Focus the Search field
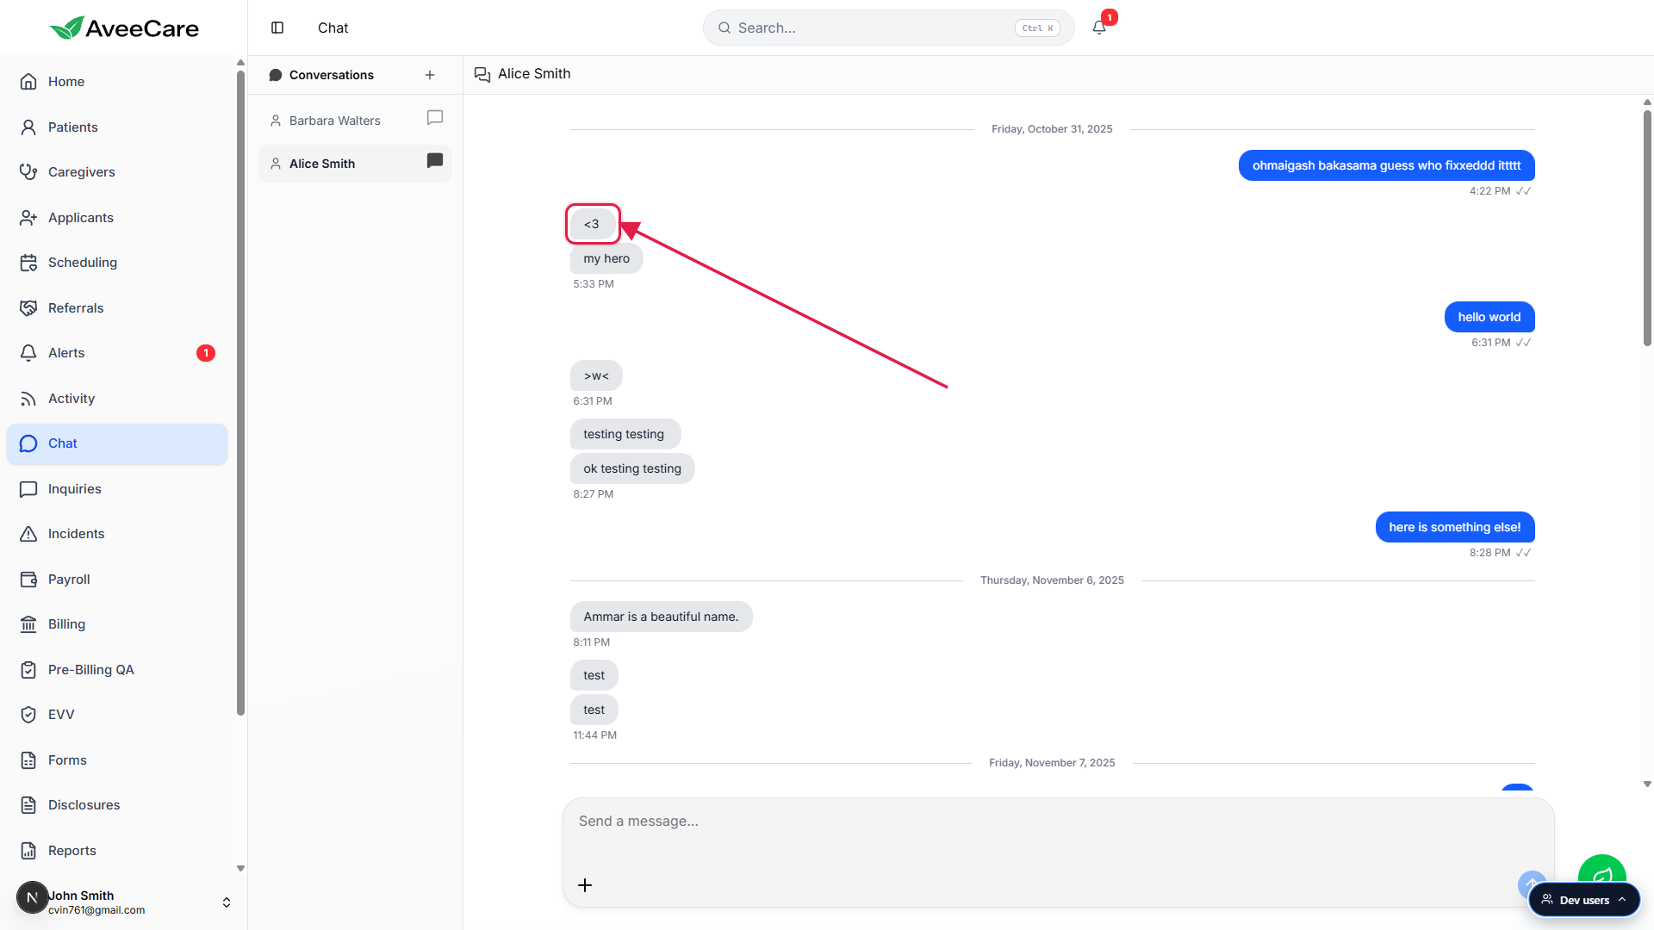This screenshot has height=930, width=1654. tap(888, 28)
